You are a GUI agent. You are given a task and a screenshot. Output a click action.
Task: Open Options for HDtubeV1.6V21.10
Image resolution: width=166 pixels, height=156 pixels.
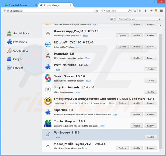(x=122, y=47)
